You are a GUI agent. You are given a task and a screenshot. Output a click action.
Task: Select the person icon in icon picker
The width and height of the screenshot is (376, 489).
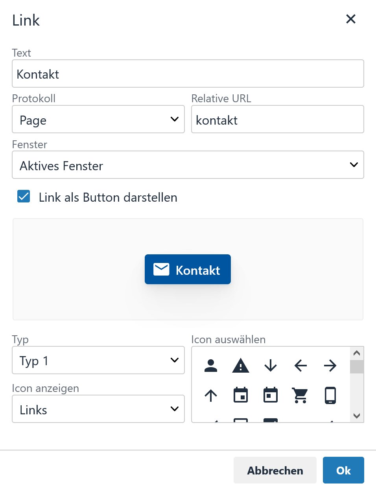click(x=211, y=366)
